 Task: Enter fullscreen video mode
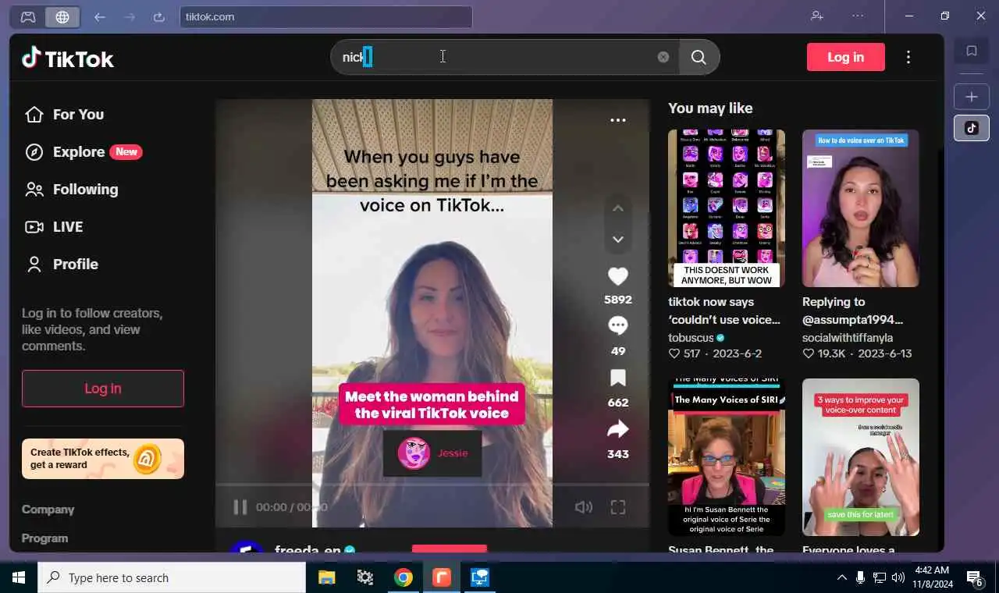[x=618, y=507]
